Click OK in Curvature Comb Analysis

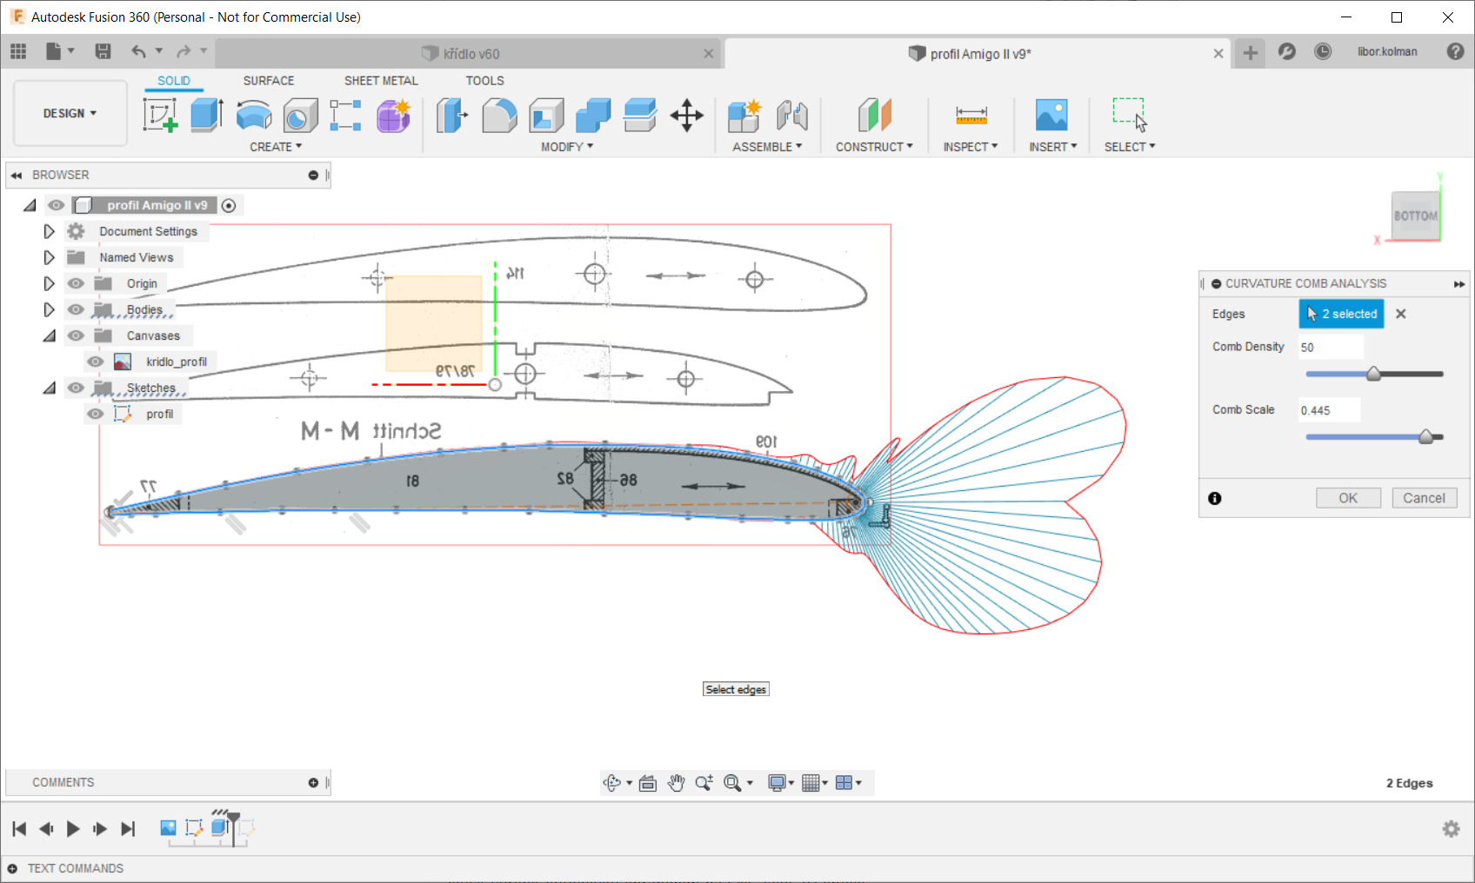1347,498
